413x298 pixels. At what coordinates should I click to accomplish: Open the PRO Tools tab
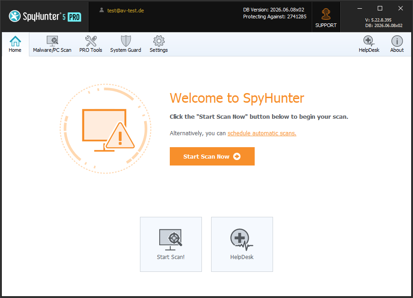(x=90, y=44)
